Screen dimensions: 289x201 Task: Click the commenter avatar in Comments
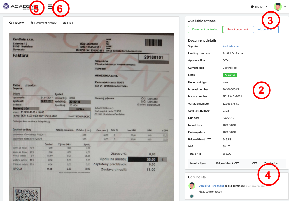tap(192, 186)
